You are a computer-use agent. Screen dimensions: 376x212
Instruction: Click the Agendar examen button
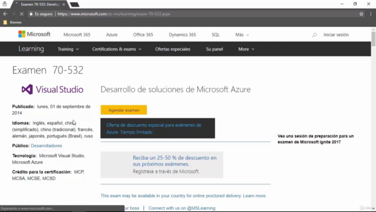pos(124,110)
